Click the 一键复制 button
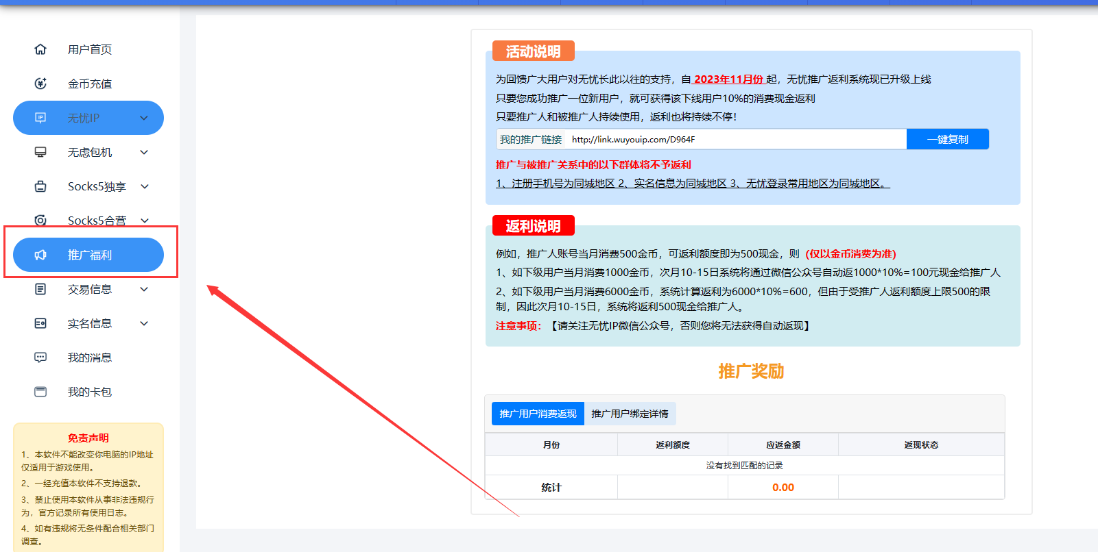Image resolution: width=1098 pixels, height=552 pixels. (948, 139)
